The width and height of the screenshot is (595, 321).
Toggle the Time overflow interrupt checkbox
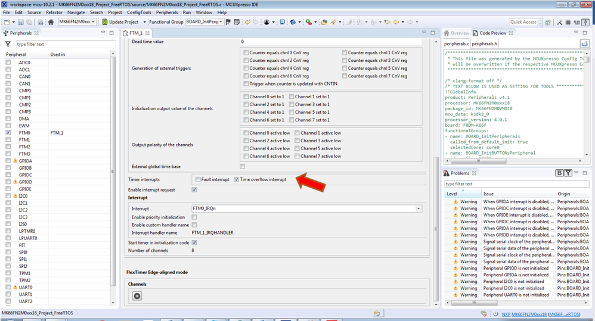pyautogui.click(x=237, y=179)
